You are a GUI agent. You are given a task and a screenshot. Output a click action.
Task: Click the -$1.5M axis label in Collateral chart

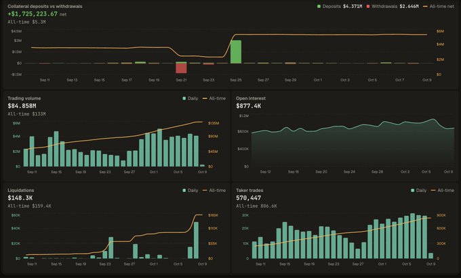click(x=16, y=74)
